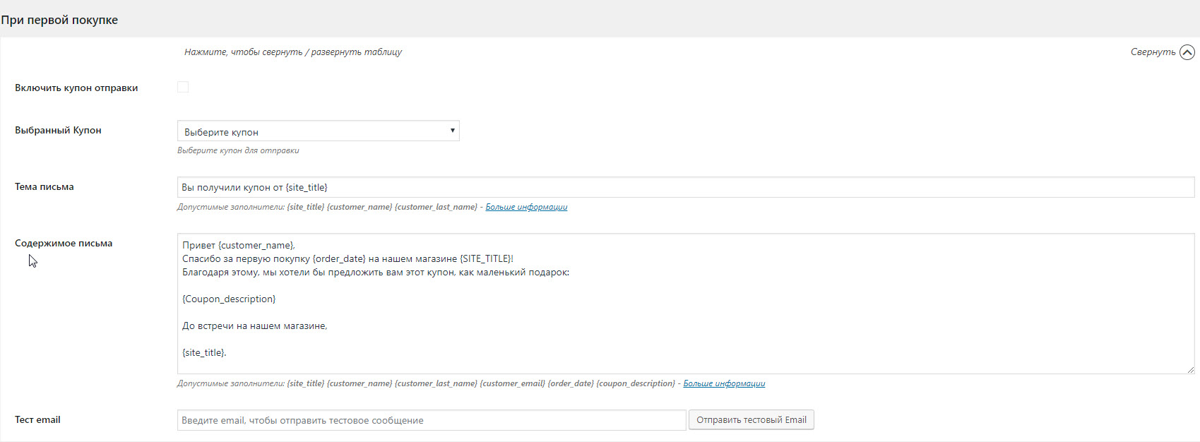The width and height of the screenshot is (1200, 442).
Task: Open "Больше информации" link under subject field
Action: click(526, 207)
